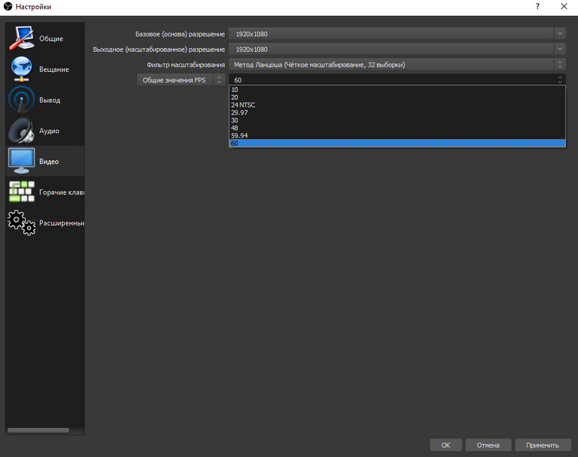Open the Общие значения FPS type selector
Viewport: 578px width, 457px height.
[181, 80]
